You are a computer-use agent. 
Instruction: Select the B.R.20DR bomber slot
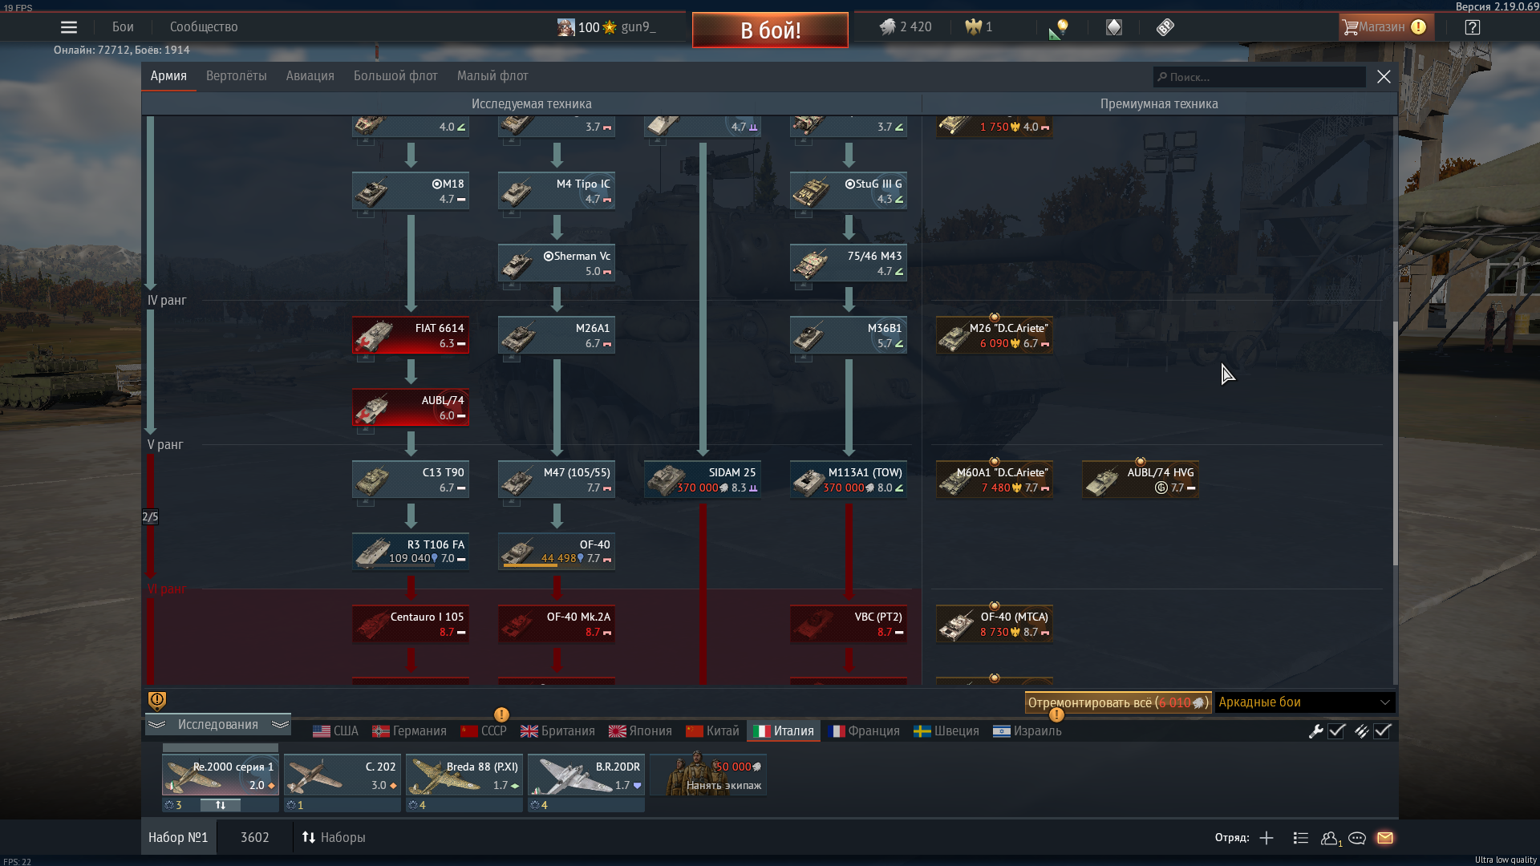point(586,775)
